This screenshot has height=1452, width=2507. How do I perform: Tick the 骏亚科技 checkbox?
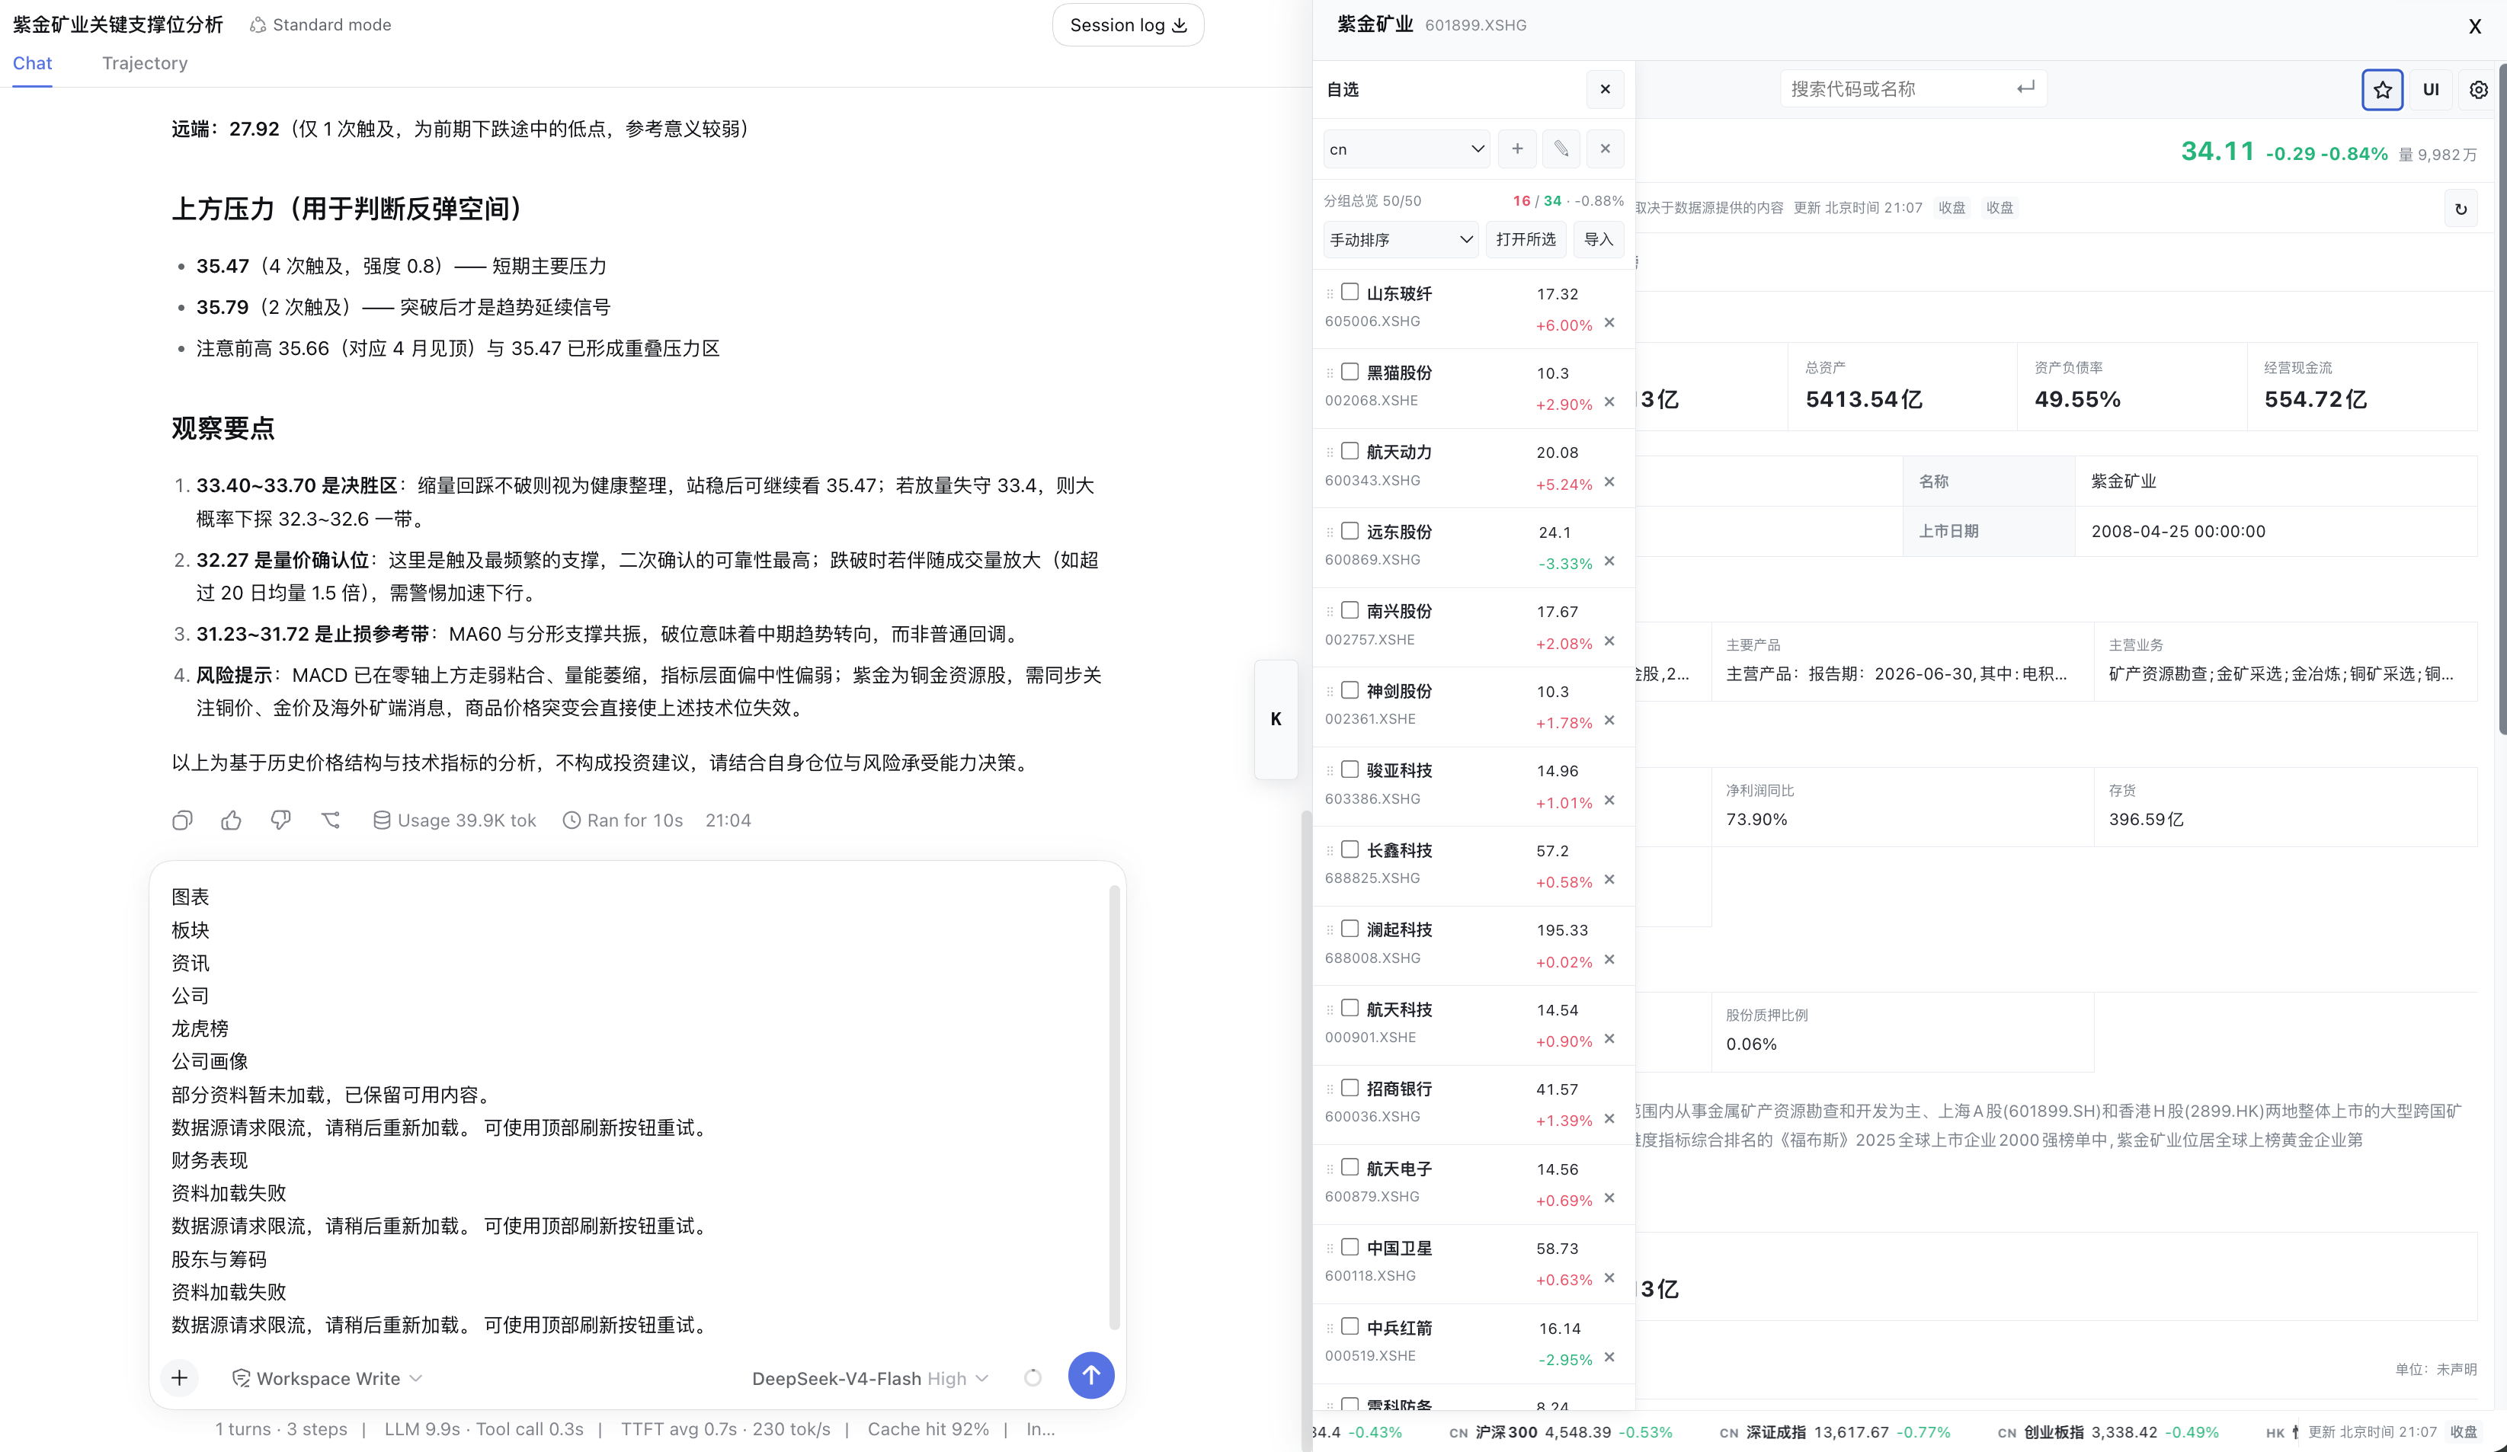(1350, 769)
